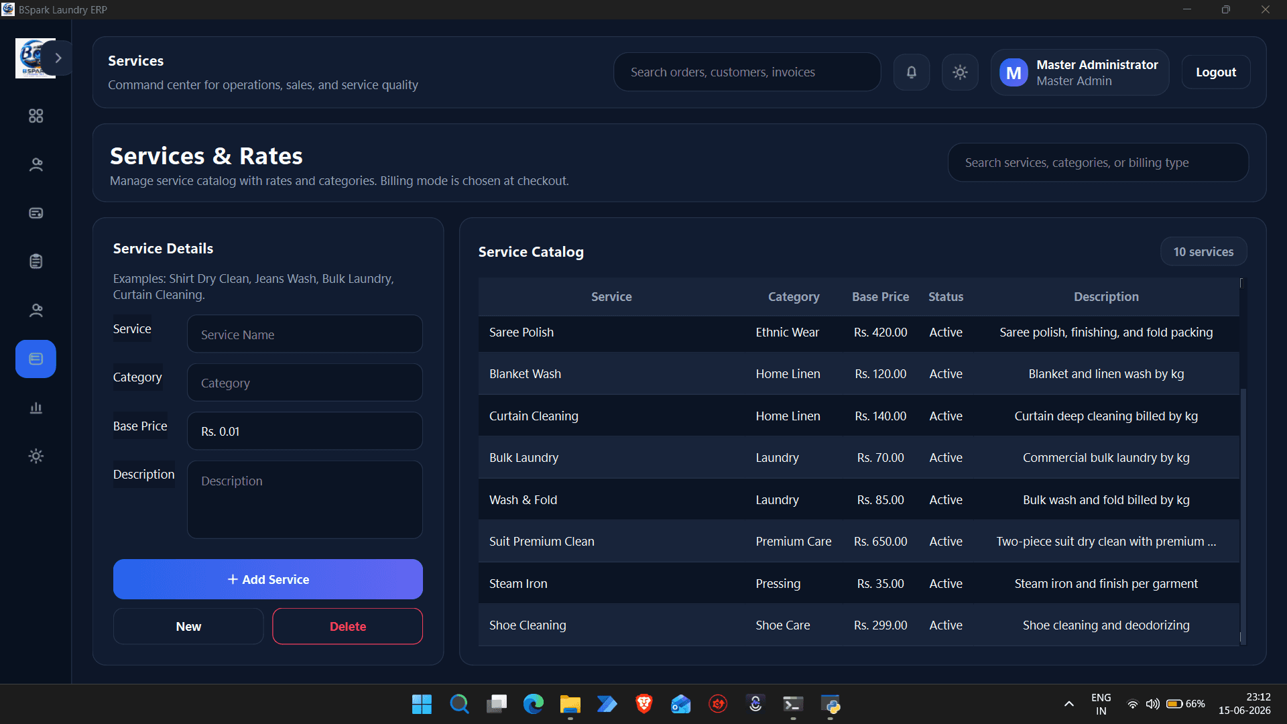Image resolution: width=1287 pixels, height=724 pixels.
Task: Click the 10 services badge
Action: 1203,251
